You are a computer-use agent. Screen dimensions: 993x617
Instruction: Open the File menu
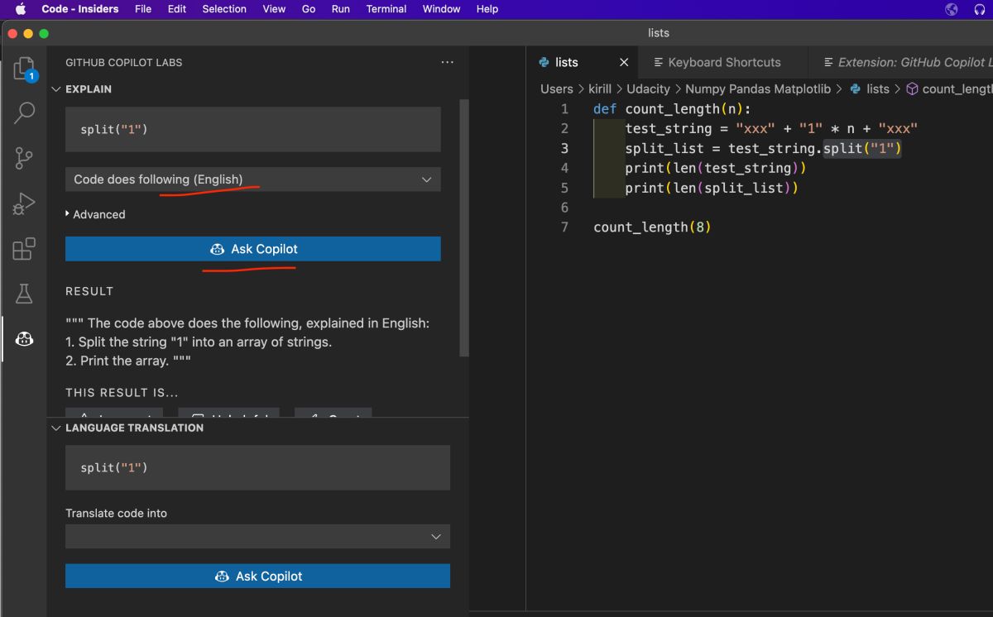143,9
